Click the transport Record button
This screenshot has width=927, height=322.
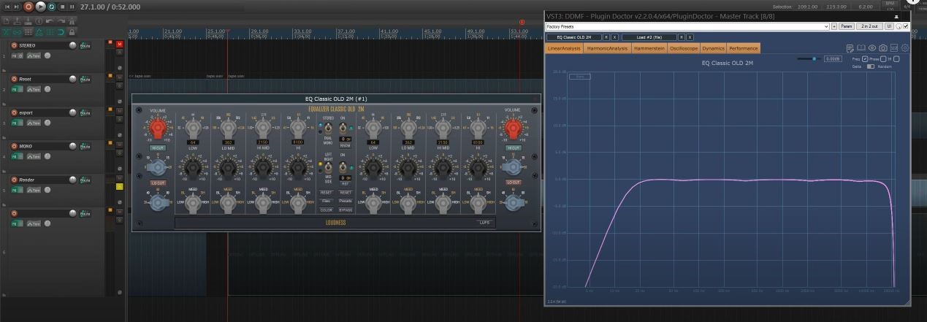click(28, 7)
